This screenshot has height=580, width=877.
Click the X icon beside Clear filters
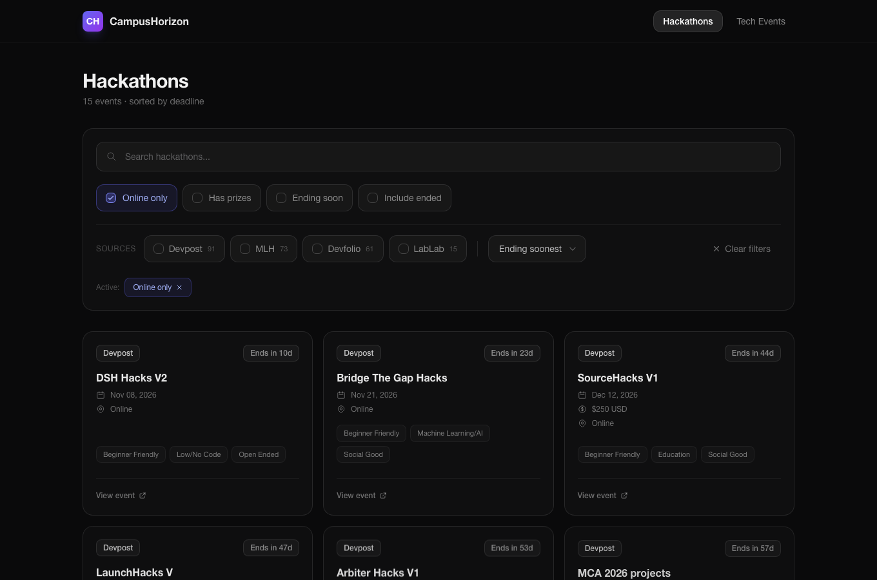tap(716, 249)
